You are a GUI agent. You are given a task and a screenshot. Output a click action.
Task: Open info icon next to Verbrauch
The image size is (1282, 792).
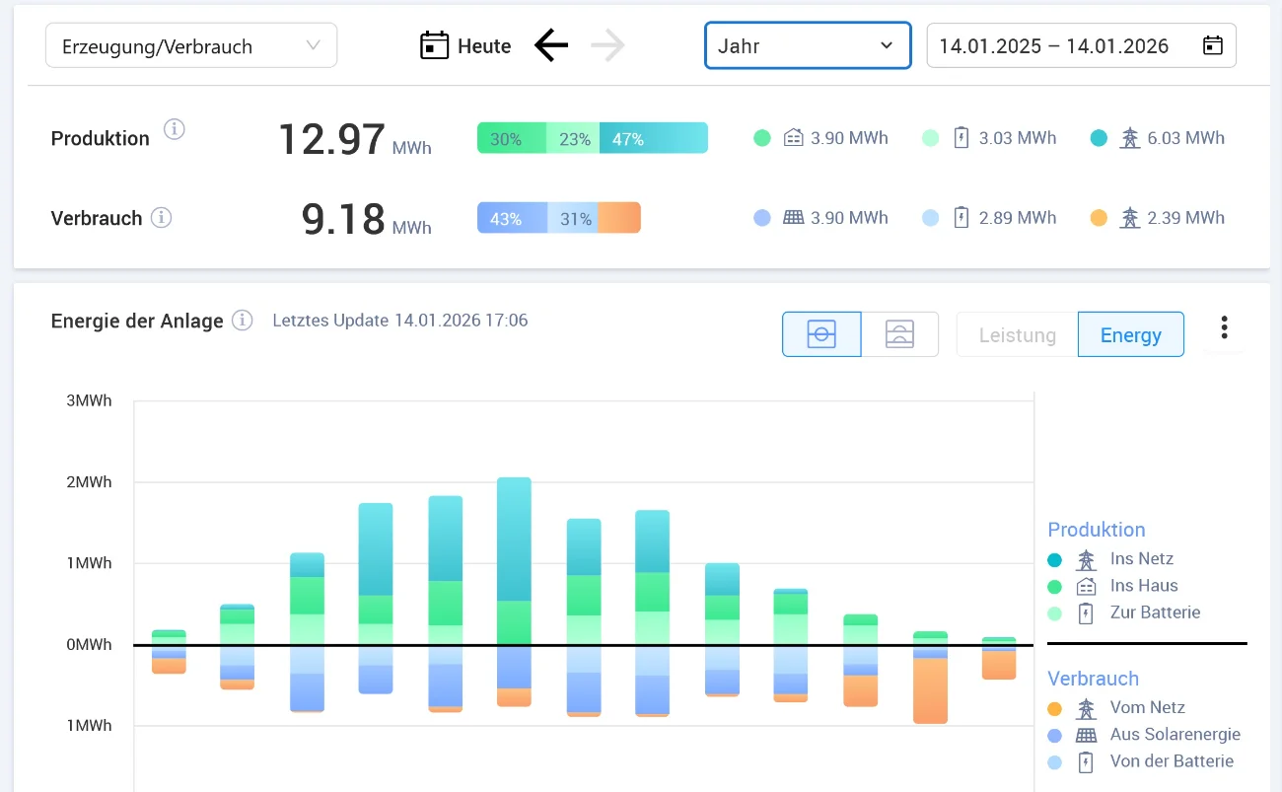tap(161, 218)
